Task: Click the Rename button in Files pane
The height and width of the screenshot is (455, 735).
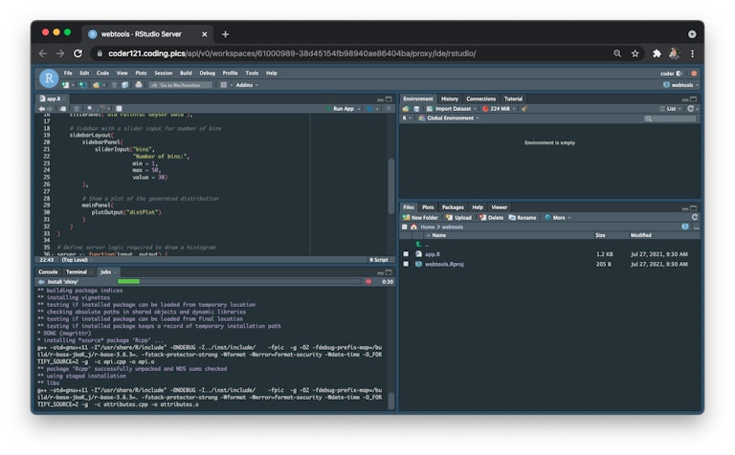Action: (523, 218)
